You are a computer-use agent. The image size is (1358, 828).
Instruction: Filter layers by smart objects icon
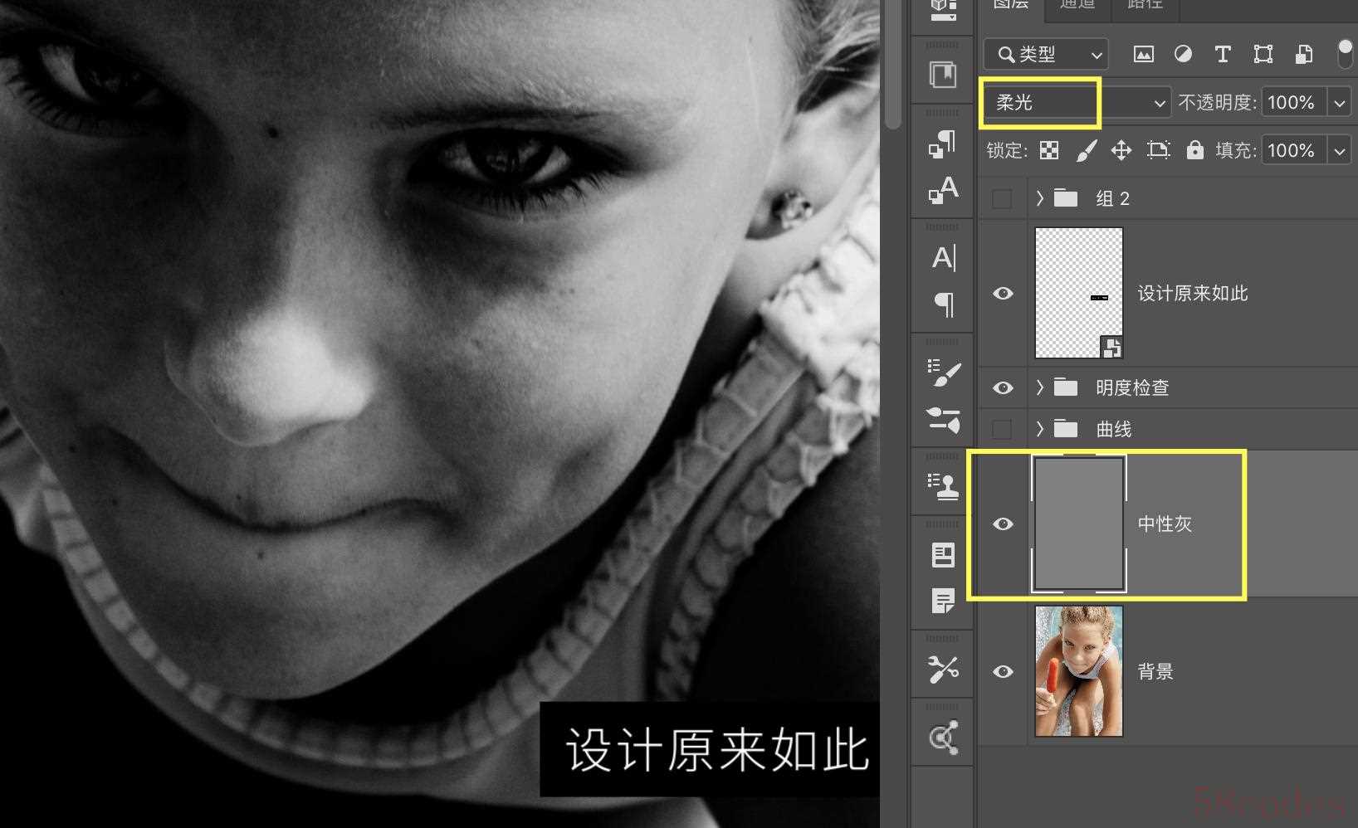(1304, 55)
